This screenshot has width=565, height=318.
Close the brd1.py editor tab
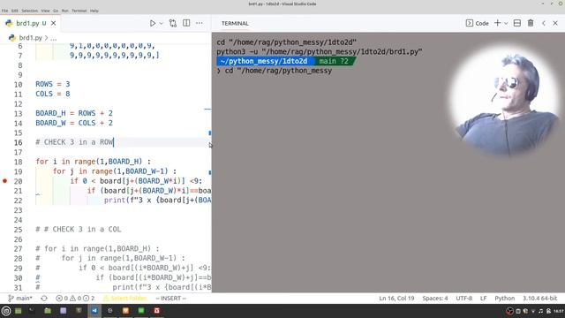[x=53, y=23]
